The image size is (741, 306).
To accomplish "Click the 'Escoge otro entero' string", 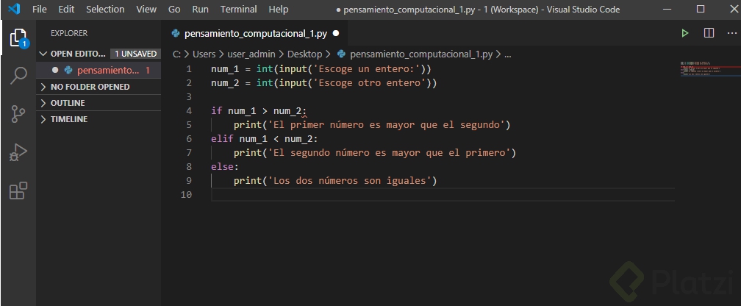I will coord(370,83).
